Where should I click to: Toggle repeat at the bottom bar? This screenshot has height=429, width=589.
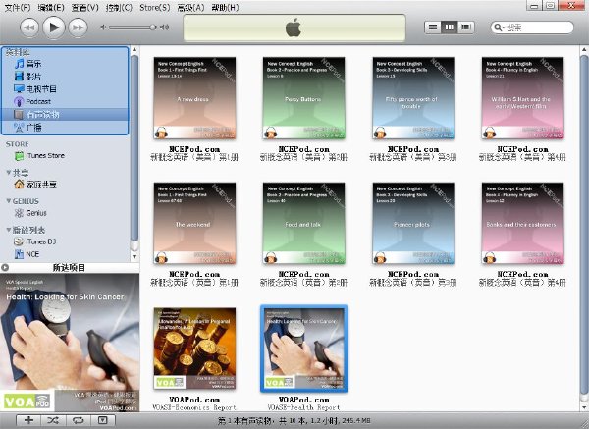click(x=79, y=420)
